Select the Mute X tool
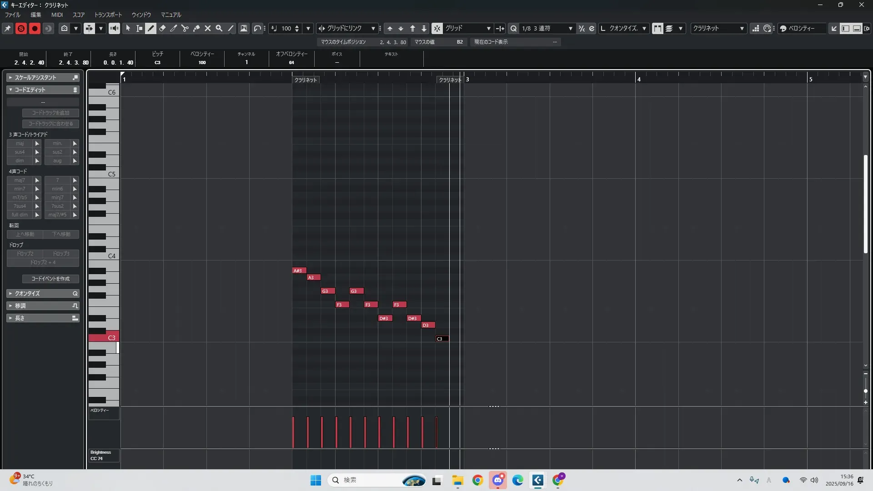The image size is (873, 491). pos(208,28)
